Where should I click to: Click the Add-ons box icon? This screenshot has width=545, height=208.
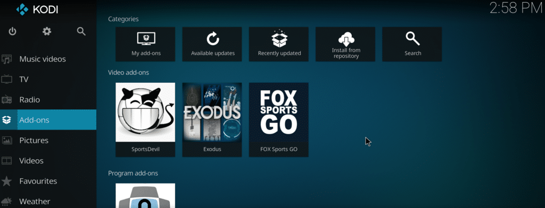pos(6,120)
